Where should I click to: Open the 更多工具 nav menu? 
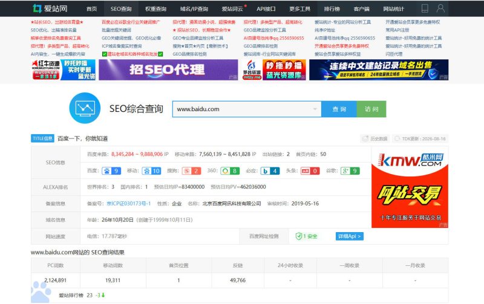(299, 8)
